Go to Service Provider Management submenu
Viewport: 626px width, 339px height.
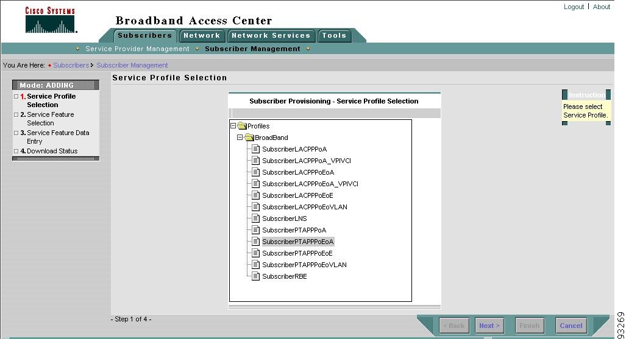click(x=137, y=49)
